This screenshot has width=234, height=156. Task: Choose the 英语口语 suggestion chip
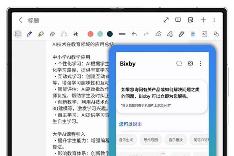199,140
